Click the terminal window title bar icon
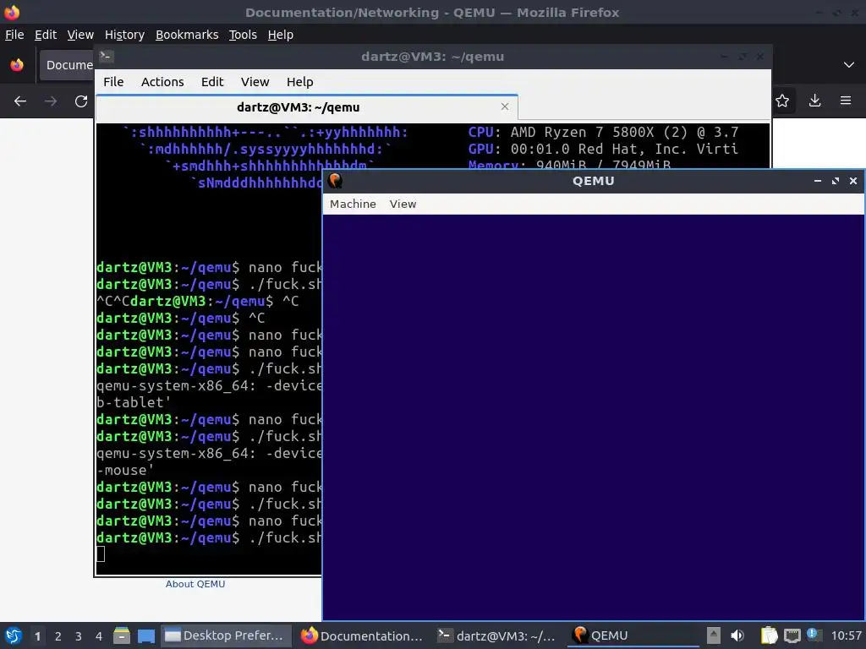Image resolution: width=866 pixels, height=649 pixels. tap(106, 56)
